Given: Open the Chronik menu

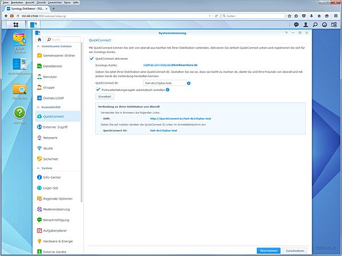Looking at the screenshot, I should 41,2.
